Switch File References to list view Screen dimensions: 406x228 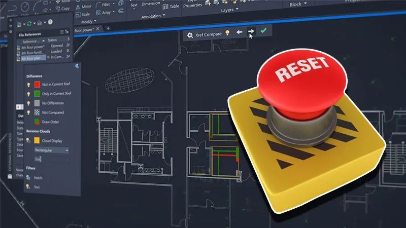tap(62, 32)
